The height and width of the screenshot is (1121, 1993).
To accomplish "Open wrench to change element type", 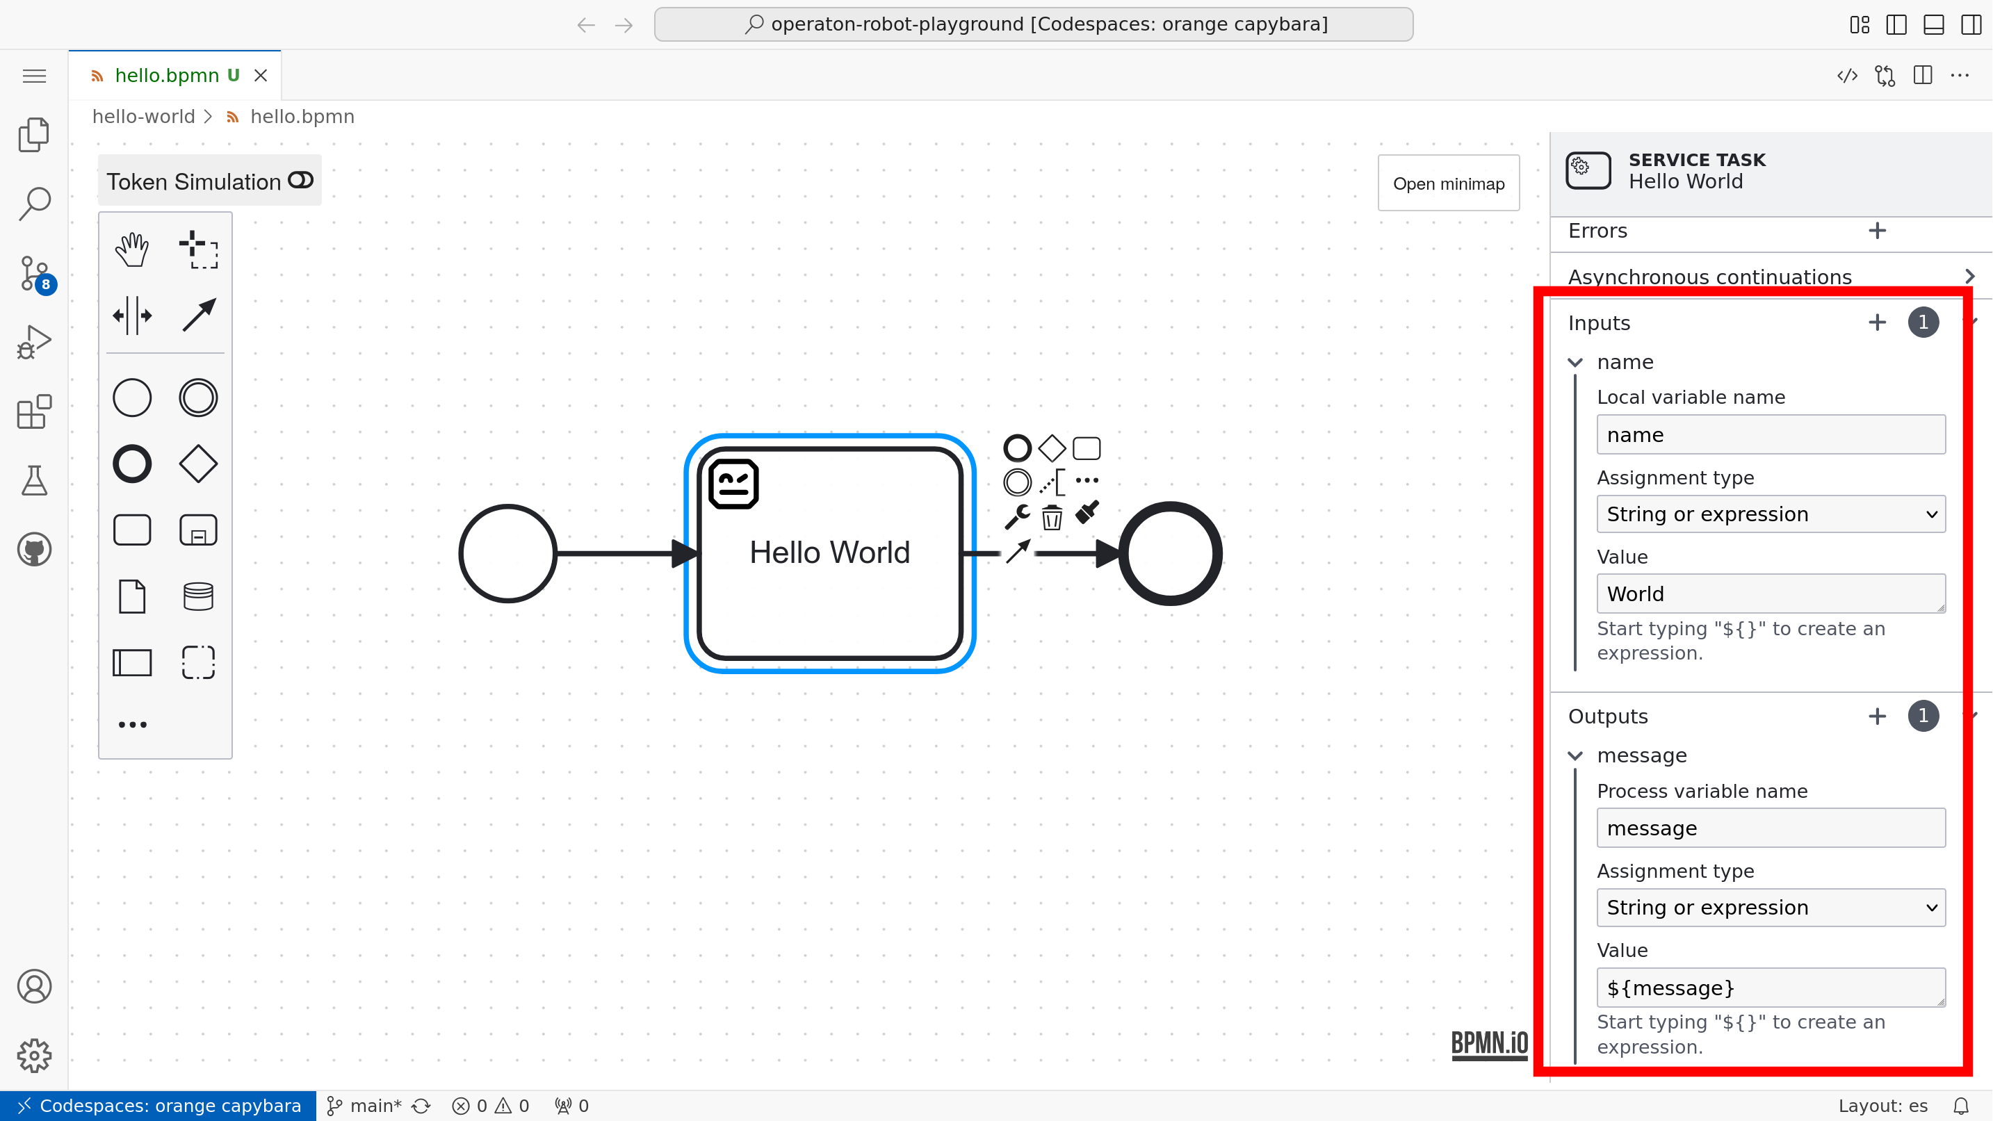I will point(1016,516).
